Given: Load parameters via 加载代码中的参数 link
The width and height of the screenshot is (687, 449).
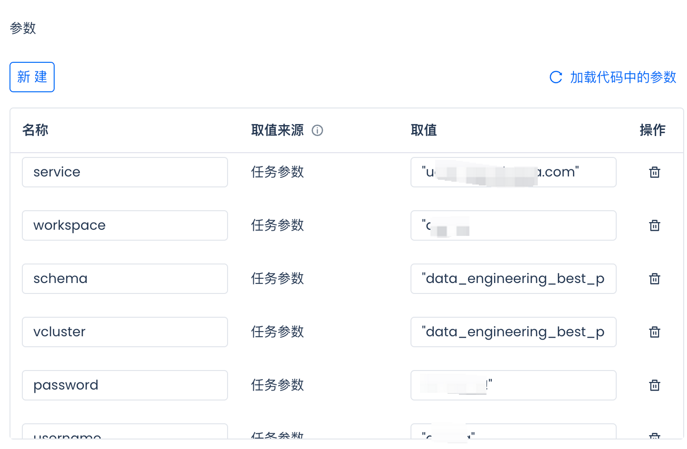Looking at the screenshot, I should pyautogui.click(x=622, y=77).
